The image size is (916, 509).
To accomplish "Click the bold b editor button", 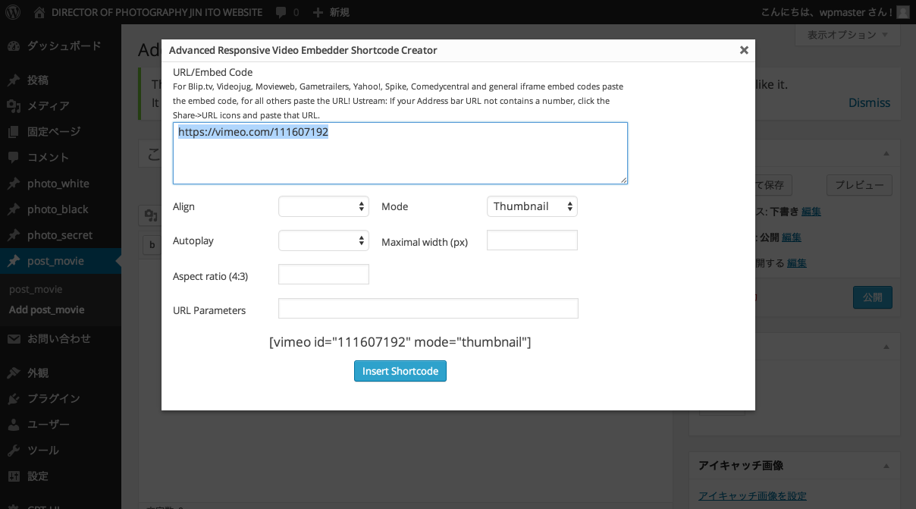I will [152, 245].
